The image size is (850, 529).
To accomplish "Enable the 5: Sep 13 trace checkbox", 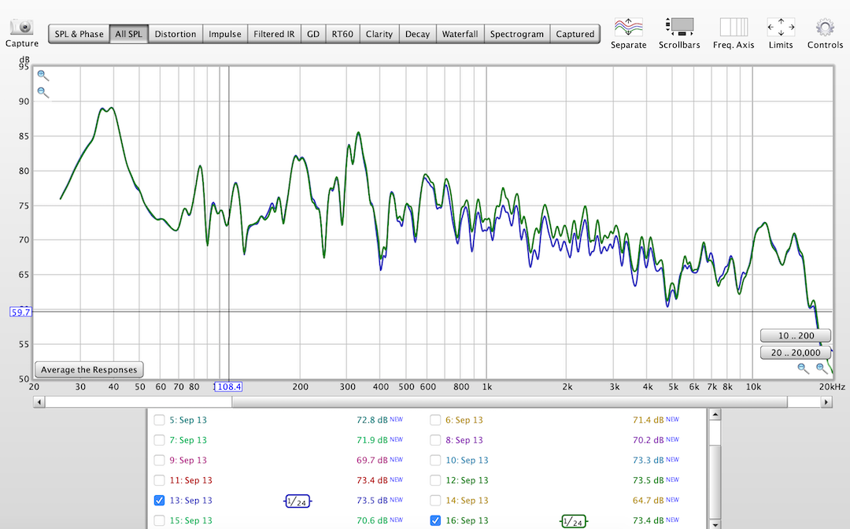I will pyautogui.click(x=160, y=420).
